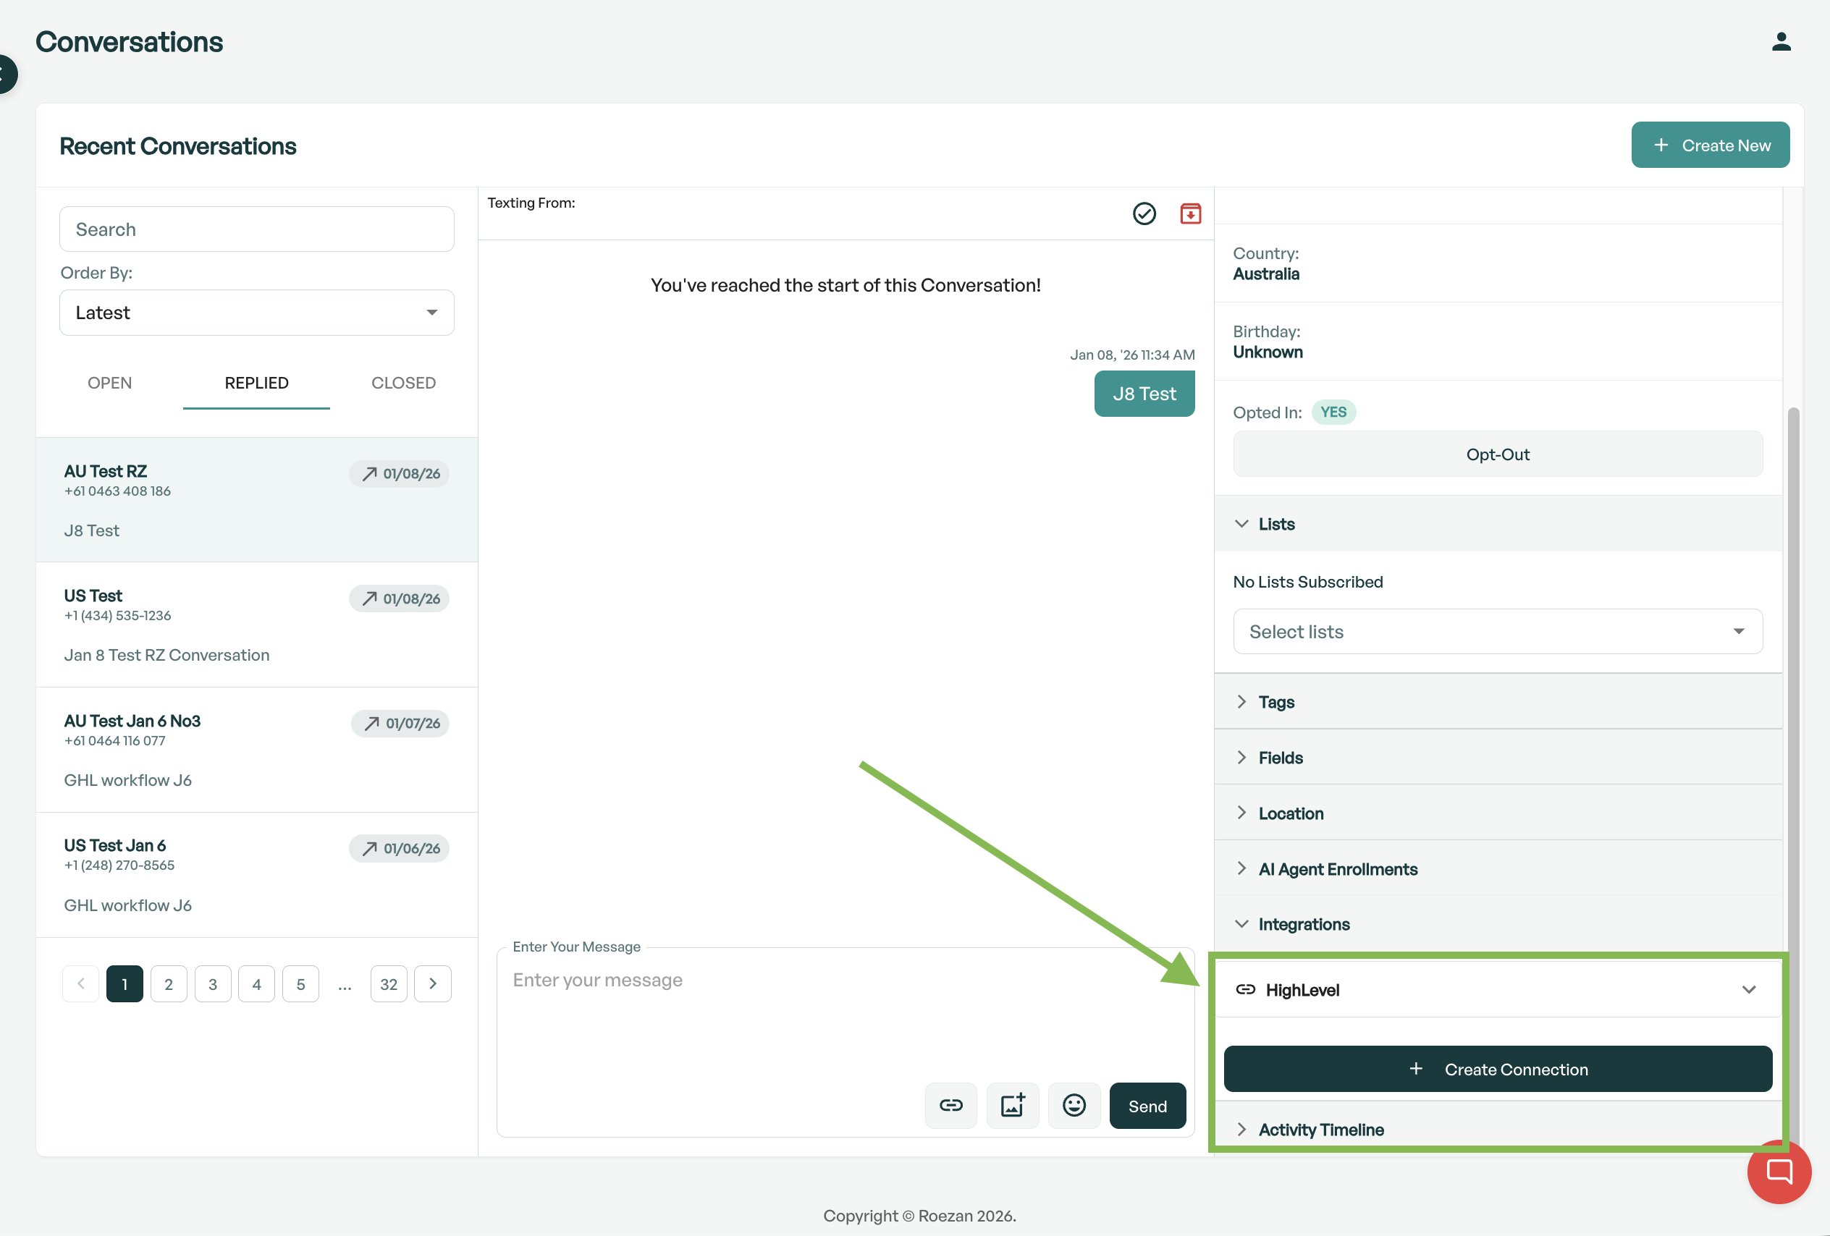Collapse the HighLevel integration chevron
1830x1236 pixels.
(1748, 989)
